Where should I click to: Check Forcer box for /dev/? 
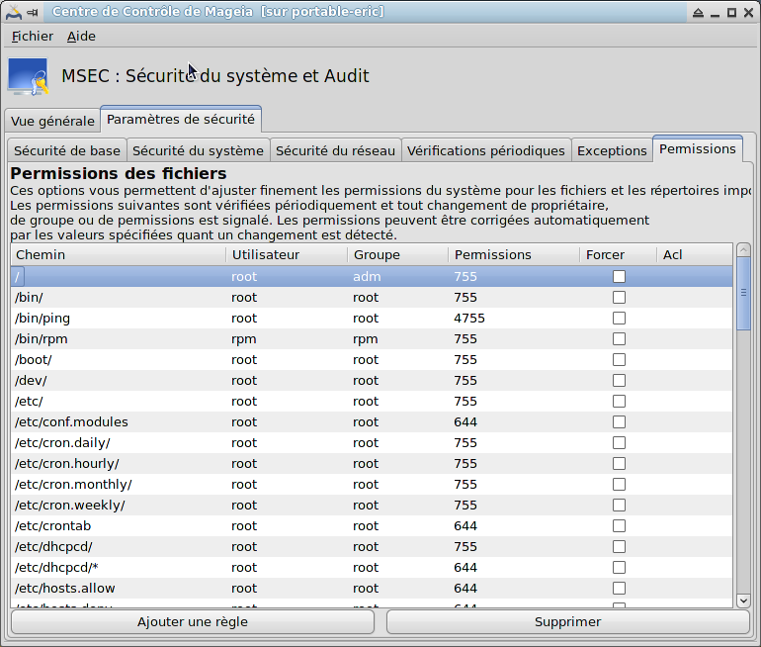pyautogui.click(x=619, y=380)
